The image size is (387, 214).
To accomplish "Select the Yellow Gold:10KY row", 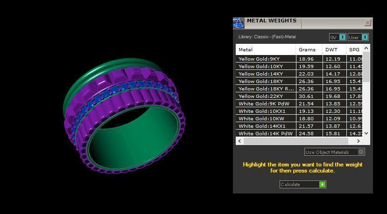I will coord(299,66).
